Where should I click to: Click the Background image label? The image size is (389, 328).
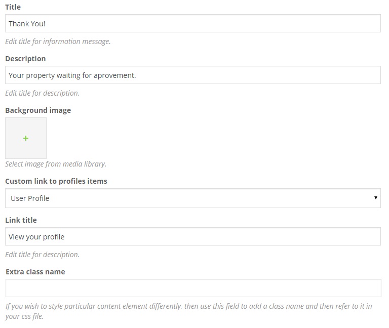pyautogui.click(x=38, y=110)
